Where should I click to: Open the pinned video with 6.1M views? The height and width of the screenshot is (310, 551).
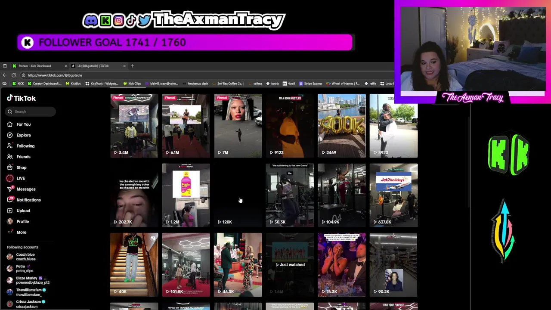186,126
